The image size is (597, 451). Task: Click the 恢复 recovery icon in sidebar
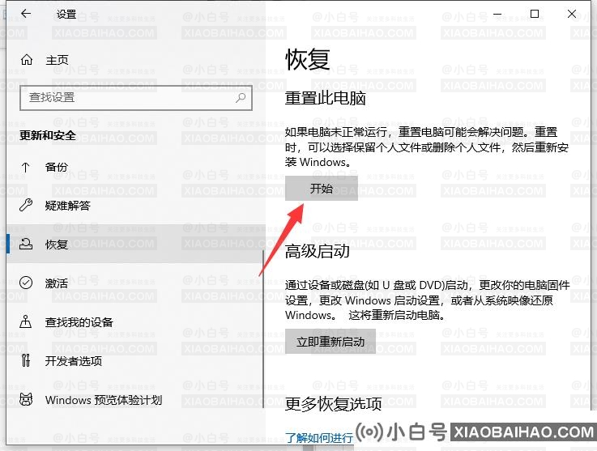(26, 244)
